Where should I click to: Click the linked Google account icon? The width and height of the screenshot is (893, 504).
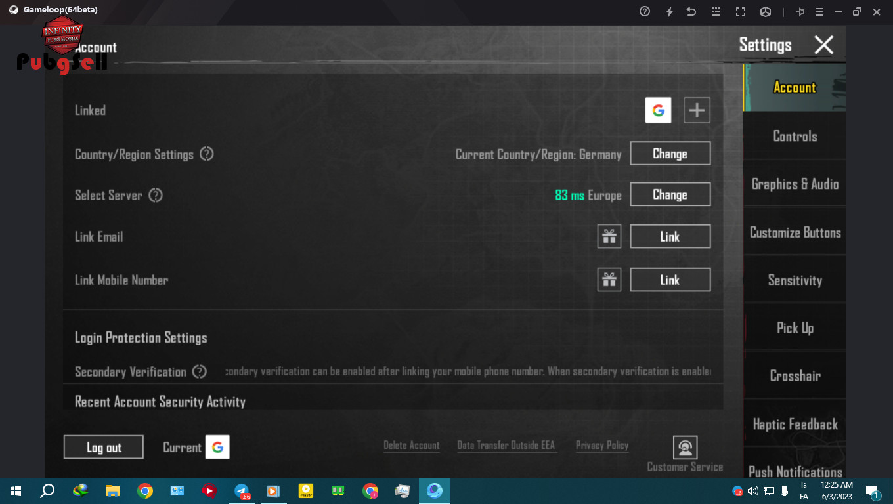(x=658, y=110)
